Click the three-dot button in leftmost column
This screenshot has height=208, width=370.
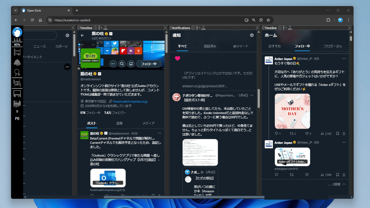pyautogui.click(x=67, y=67)
